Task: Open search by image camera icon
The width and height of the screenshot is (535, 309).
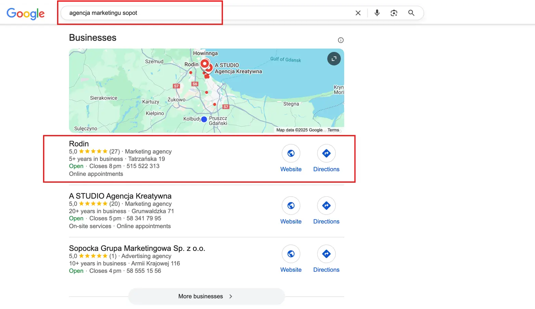Action: point(394,13)
